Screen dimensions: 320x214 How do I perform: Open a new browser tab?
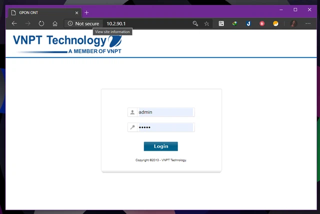(x=86, y=12)
